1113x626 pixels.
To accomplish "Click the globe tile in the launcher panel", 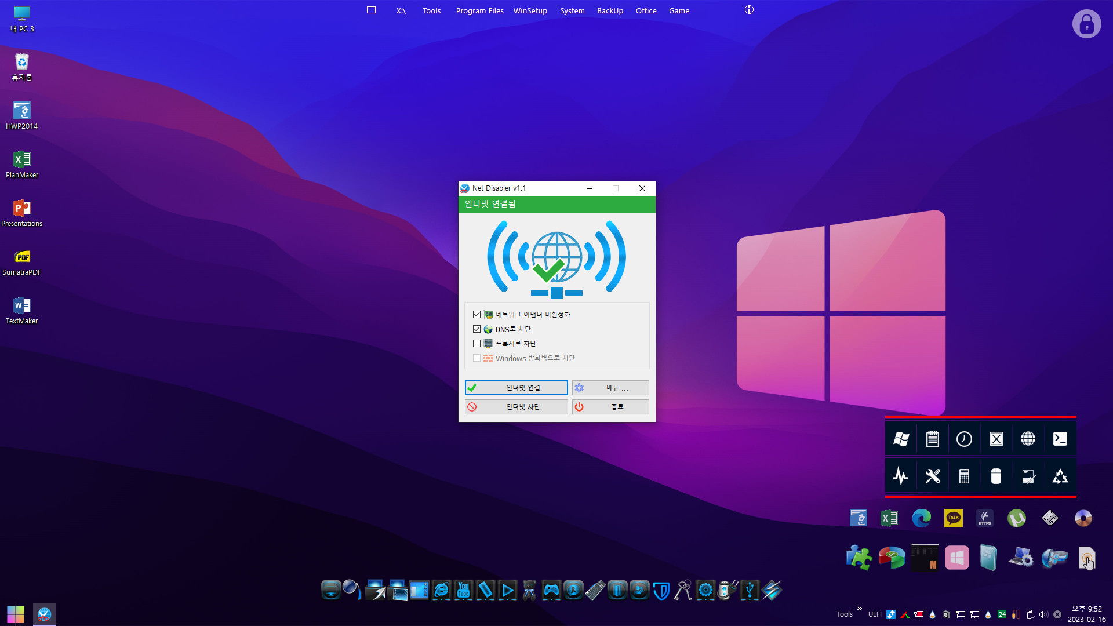I will tap(1028, 439).
